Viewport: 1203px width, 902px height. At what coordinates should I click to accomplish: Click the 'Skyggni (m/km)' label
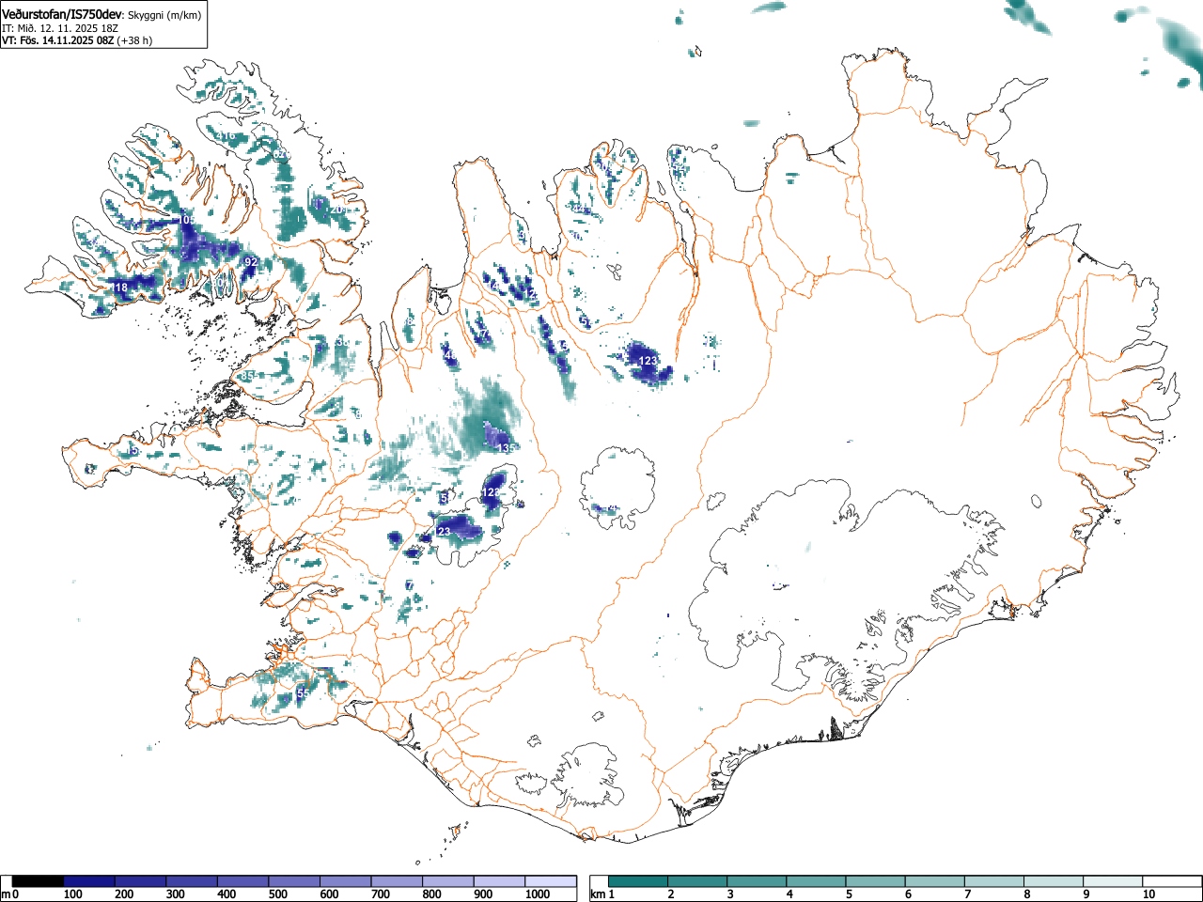[164, 15]
